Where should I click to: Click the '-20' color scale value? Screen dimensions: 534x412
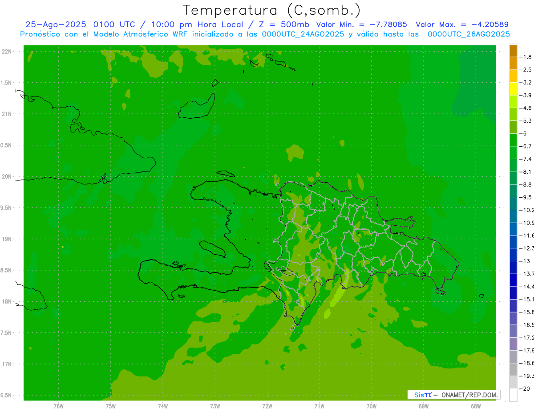pyautogui.click(x=525, y=389)
